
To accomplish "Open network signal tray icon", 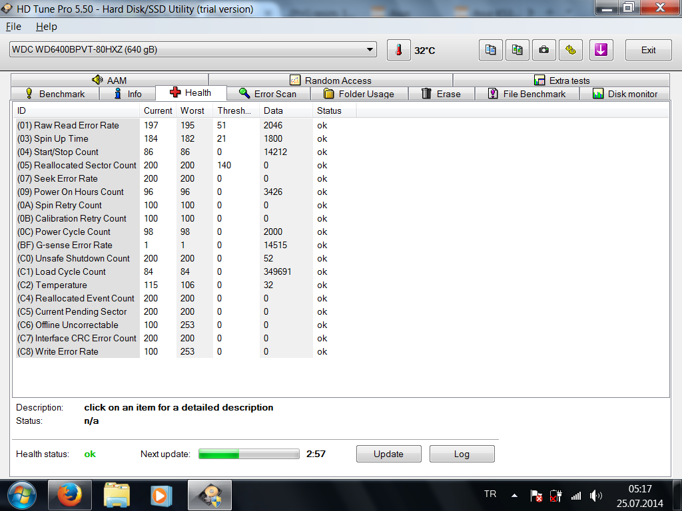I will [576, 495].
